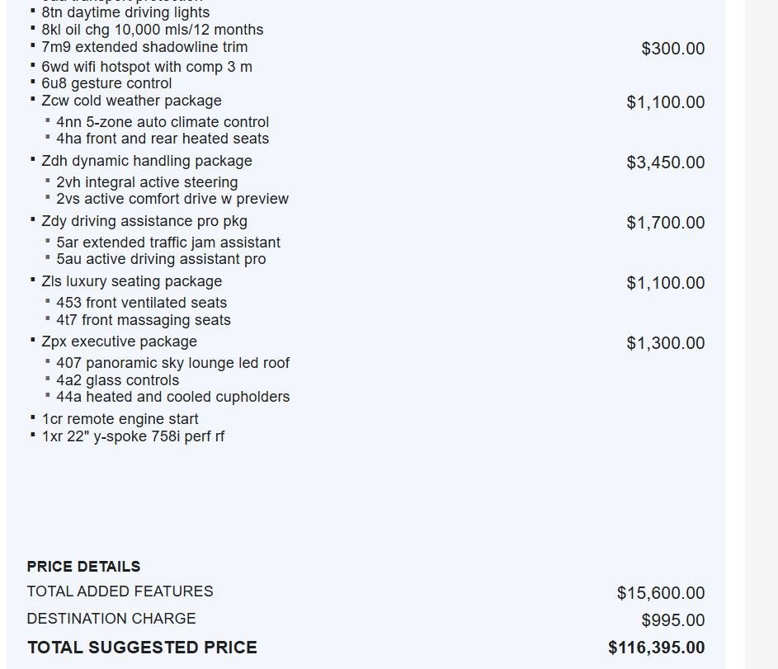The height and width of the screenshot is (669, 778).
Task: Click the Zcw cold weather package item
Action: point(131,101)
